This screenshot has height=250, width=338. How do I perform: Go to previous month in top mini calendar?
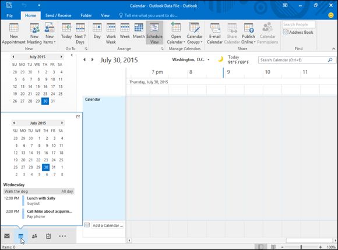coord(13,57)
